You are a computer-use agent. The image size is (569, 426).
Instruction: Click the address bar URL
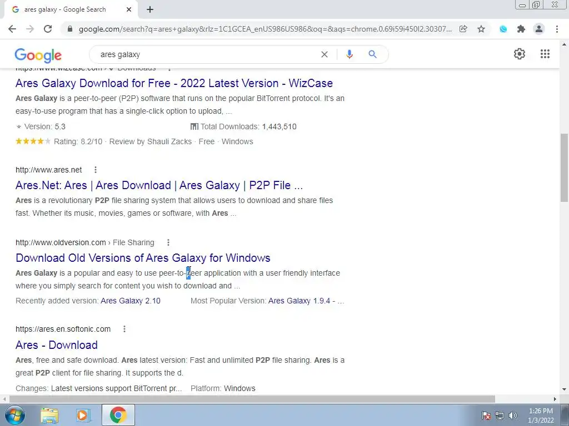click(x=265, y=29)
